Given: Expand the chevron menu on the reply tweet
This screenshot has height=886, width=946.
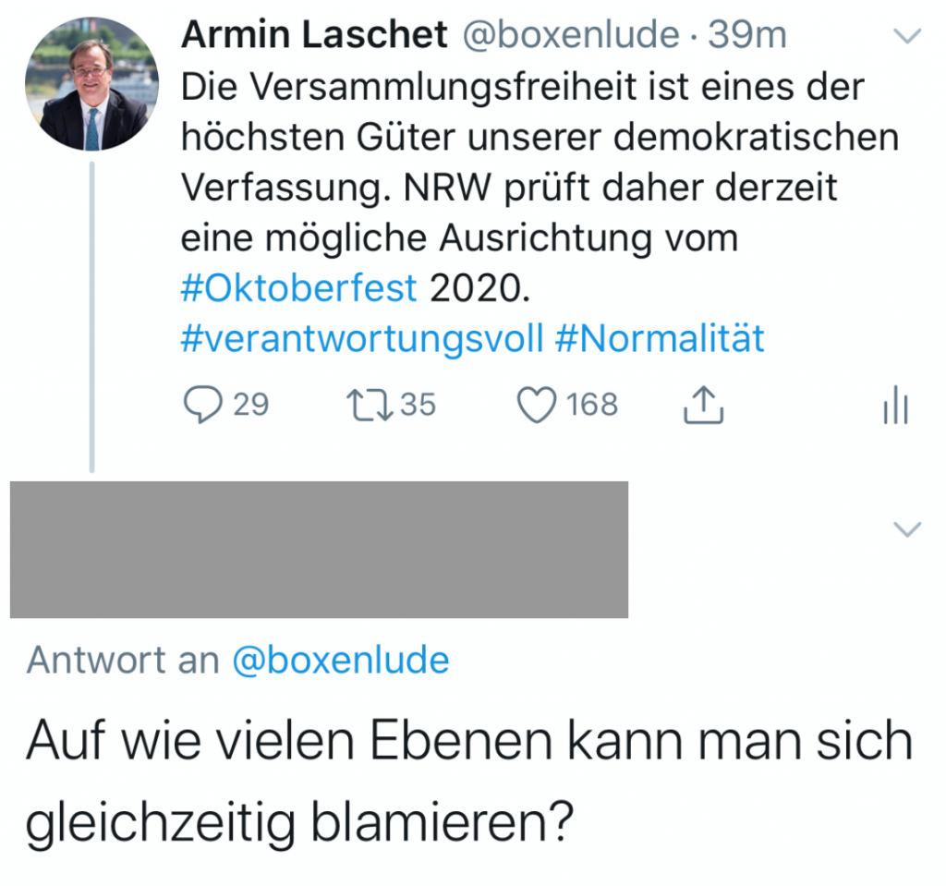Looking at the screenshot, I should point(909,529).
